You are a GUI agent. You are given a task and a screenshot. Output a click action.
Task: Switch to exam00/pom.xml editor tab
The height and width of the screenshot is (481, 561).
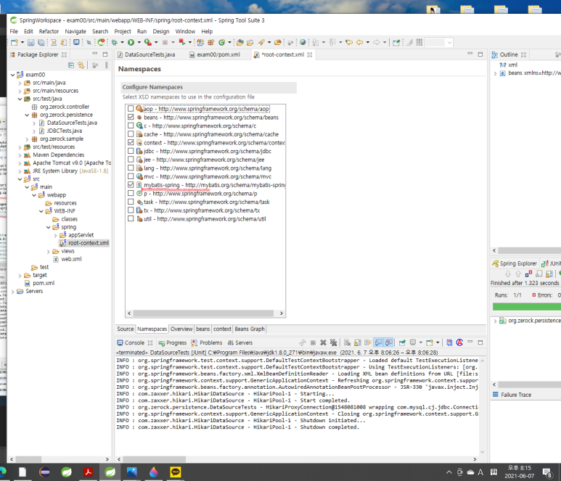click(x=215, y=54)
